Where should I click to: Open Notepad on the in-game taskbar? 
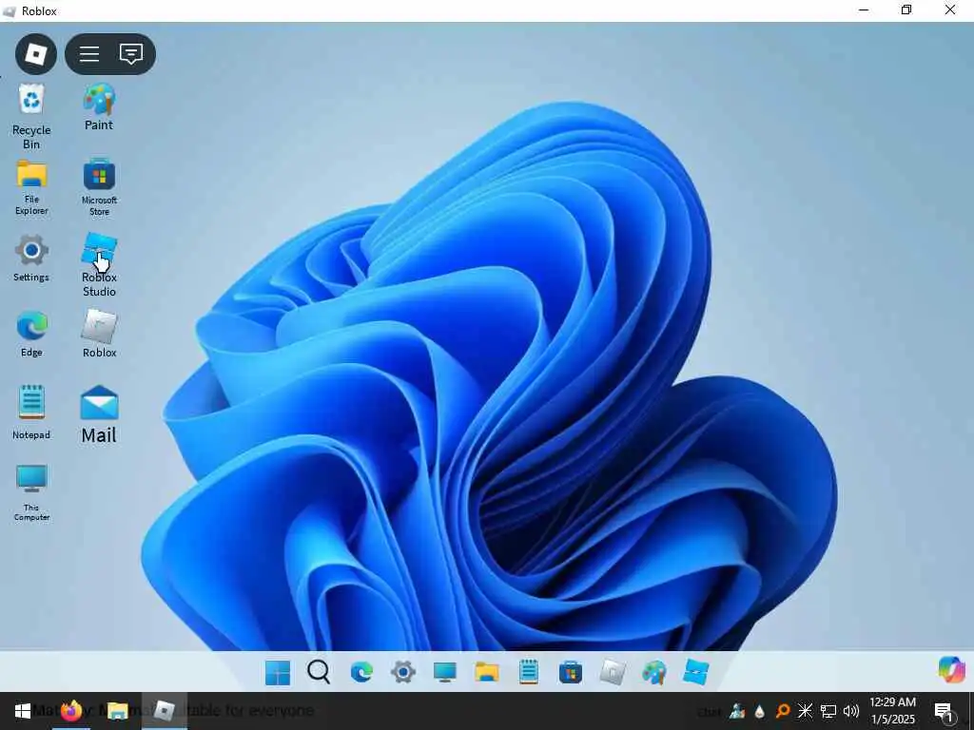(x=529, y=672)
